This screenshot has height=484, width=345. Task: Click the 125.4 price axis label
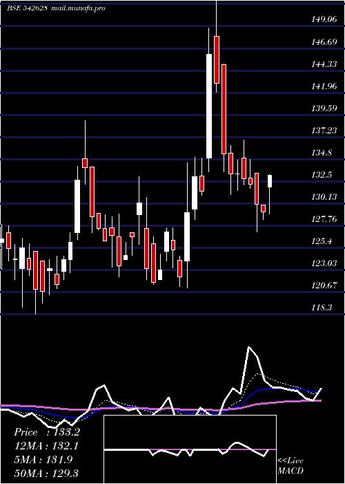coord(322,241)
